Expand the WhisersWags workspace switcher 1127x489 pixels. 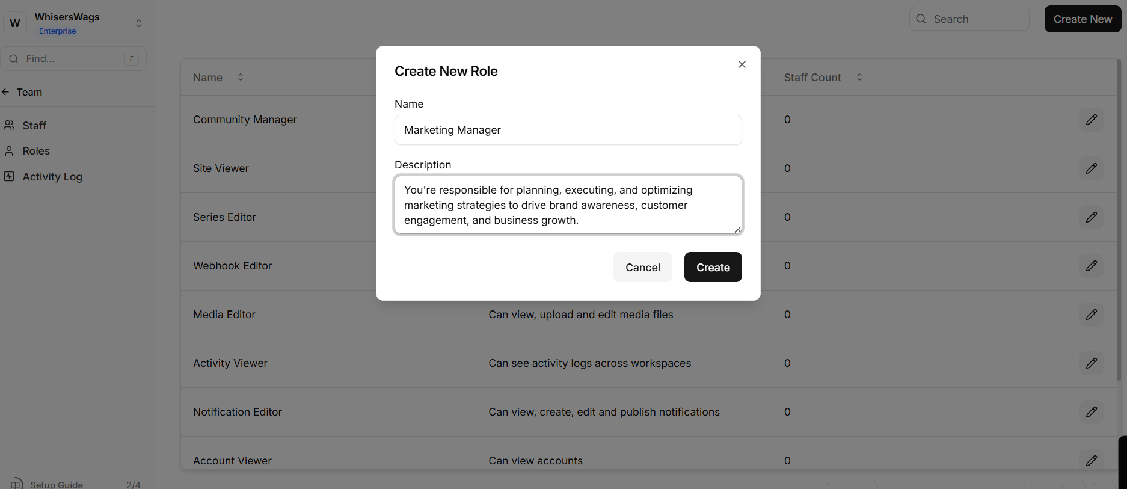(x=138, y=23)
